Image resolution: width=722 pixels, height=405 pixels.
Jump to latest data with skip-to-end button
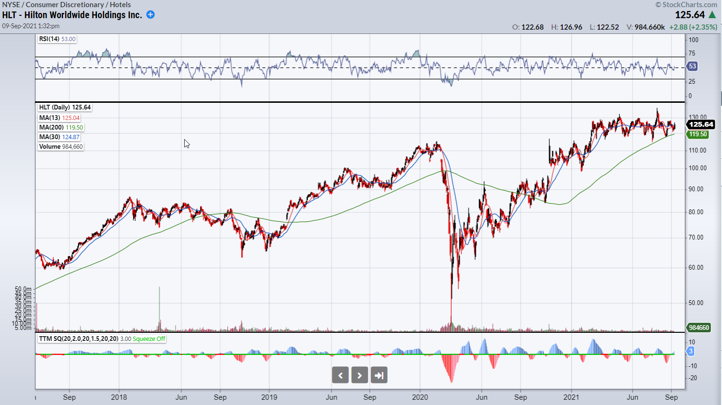click(379, 375)
